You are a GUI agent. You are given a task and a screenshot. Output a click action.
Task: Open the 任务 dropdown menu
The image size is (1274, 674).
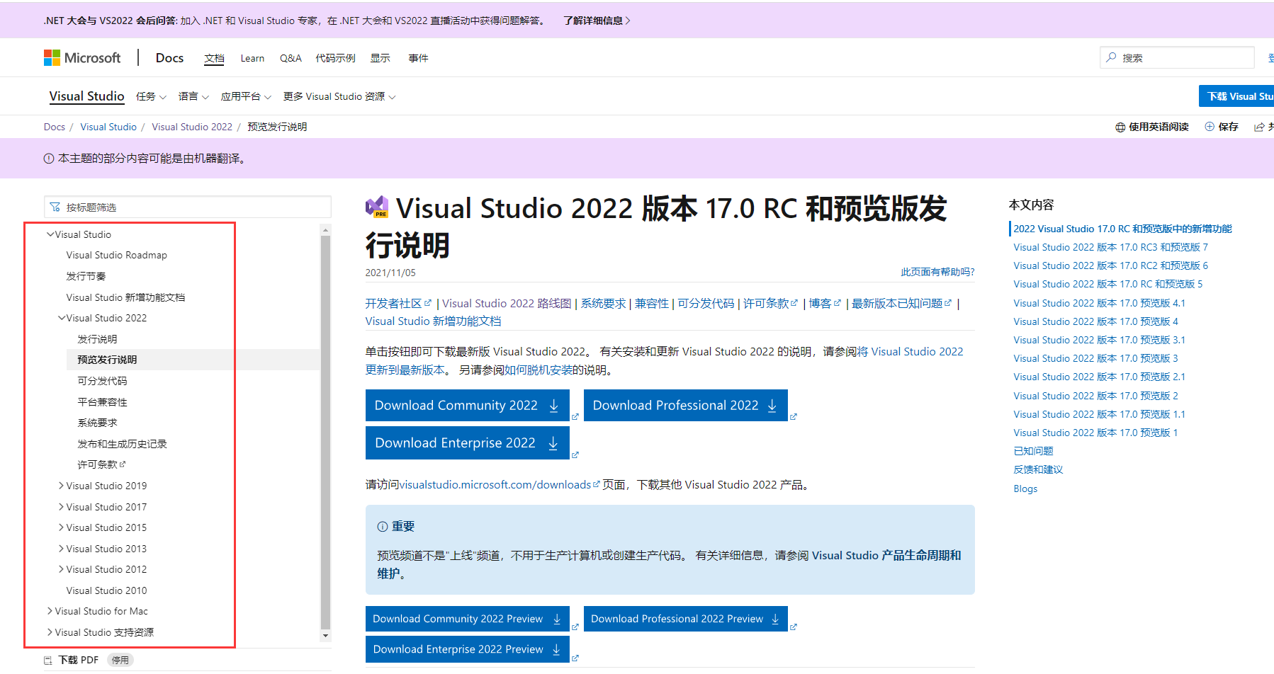[x=151, y=96]
